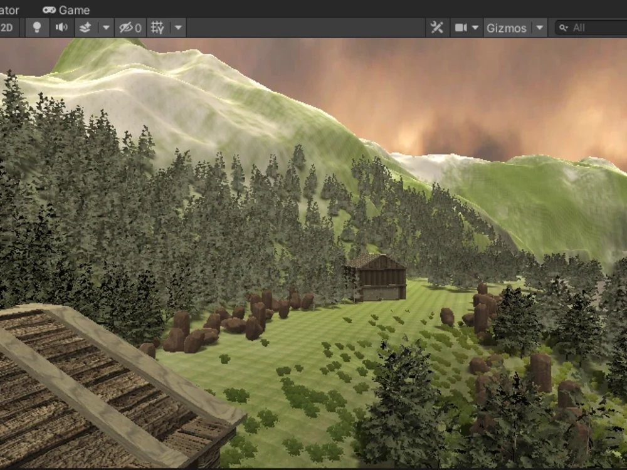Open the effects dropdown arrow
Screen dimensions: 627x470
[x=105, y=28]
